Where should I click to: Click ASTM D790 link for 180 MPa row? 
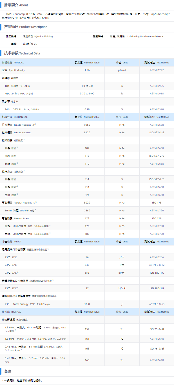coord(157,234)
